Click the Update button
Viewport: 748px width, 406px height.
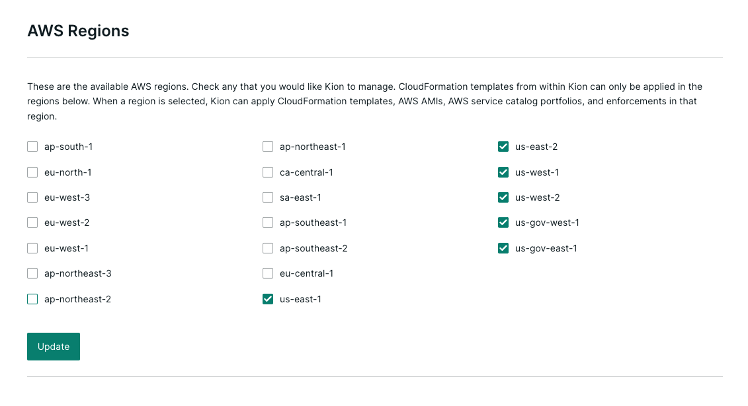[54, 347]
